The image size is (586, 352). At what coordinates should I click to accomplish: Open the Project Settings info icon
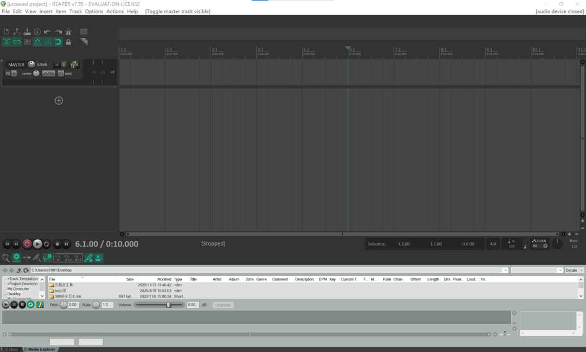click(37, 32)
